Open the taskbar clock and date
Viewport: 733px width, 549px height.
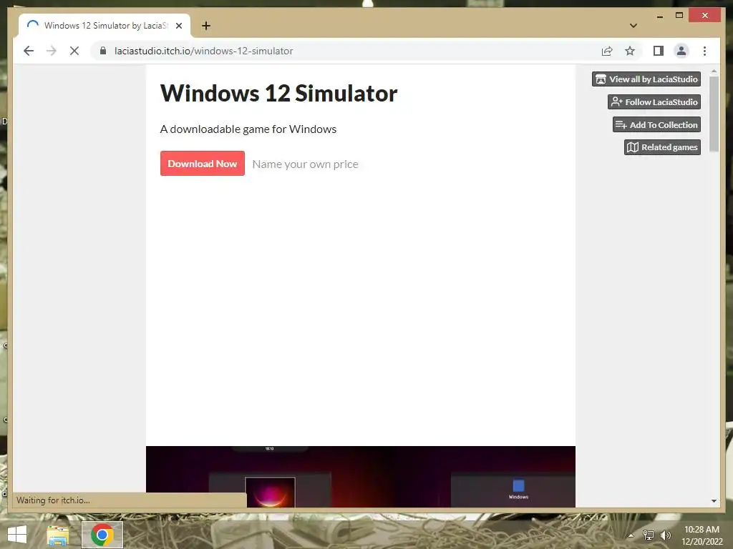(x=702, y=535)
